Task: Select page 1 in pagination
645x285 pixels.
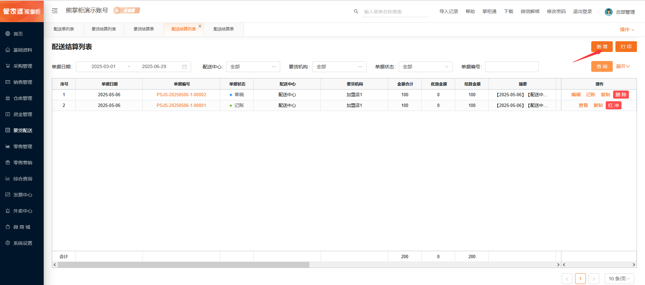Action: 580,279
